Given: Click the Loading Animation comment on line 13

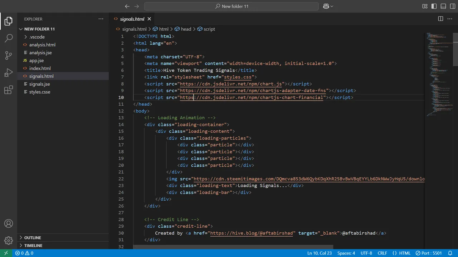Looking at the screenshot, I should 180,118.
